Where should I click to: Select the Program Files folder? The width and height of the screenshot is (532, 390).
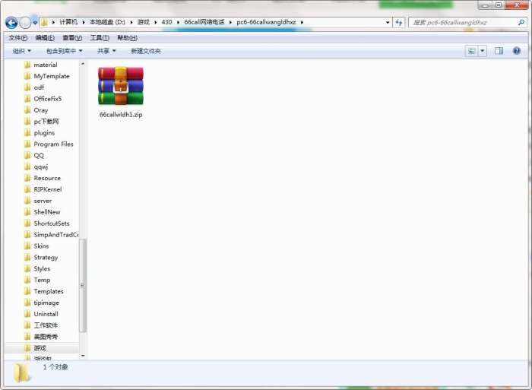click(x=53, y=144)
